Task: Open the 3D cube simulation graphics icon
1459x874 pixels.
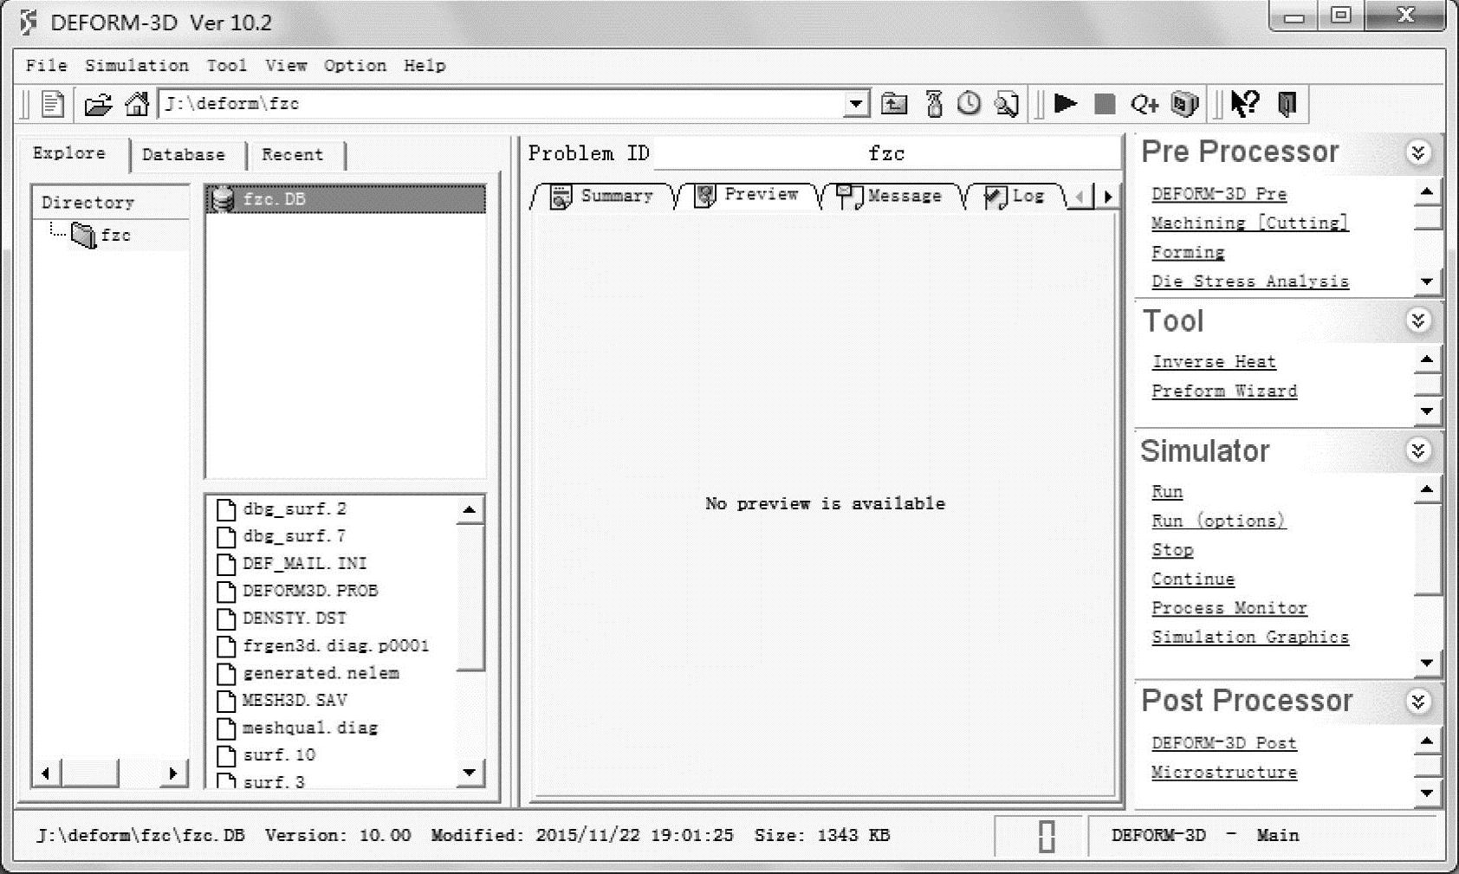Action: coord(1184,104)
